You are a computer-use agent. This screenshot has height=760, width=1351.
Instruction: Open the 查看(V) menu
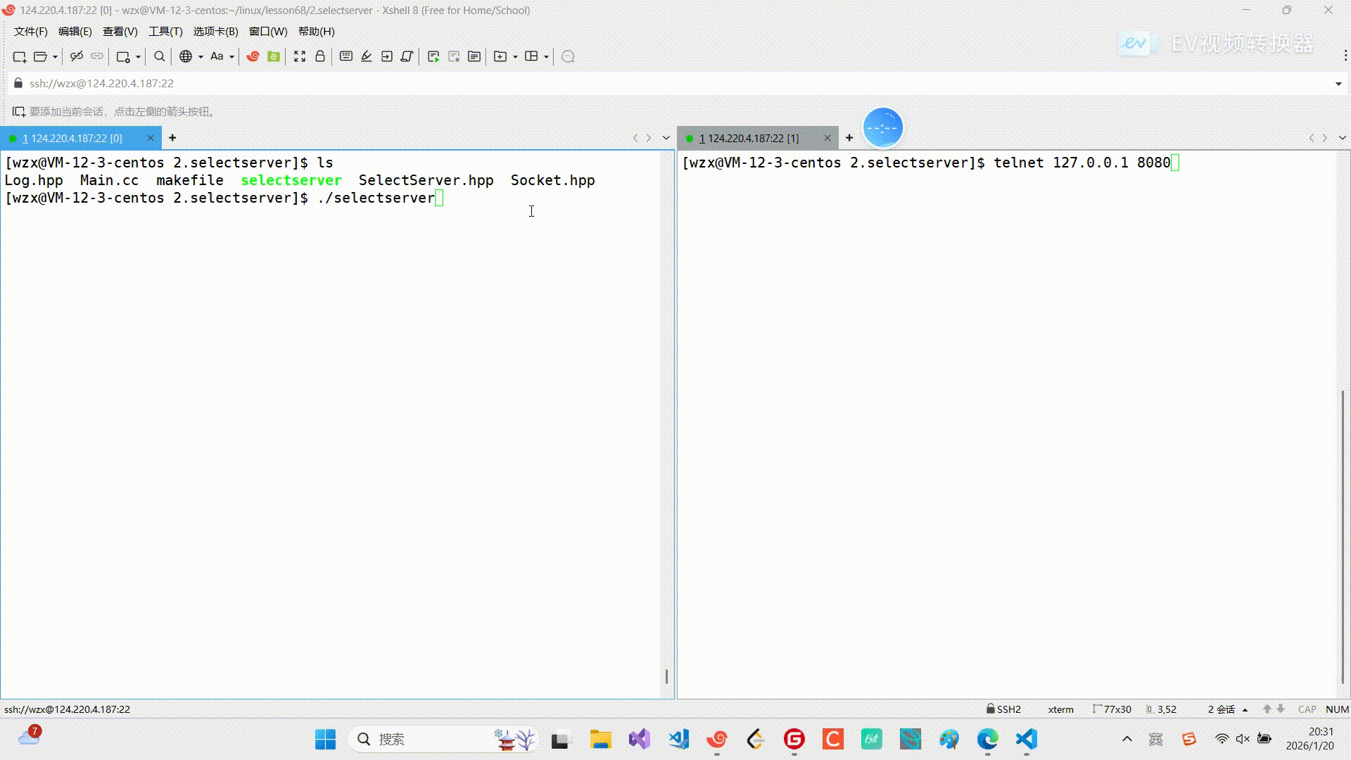pyautogui.click(x=120, y=32)
